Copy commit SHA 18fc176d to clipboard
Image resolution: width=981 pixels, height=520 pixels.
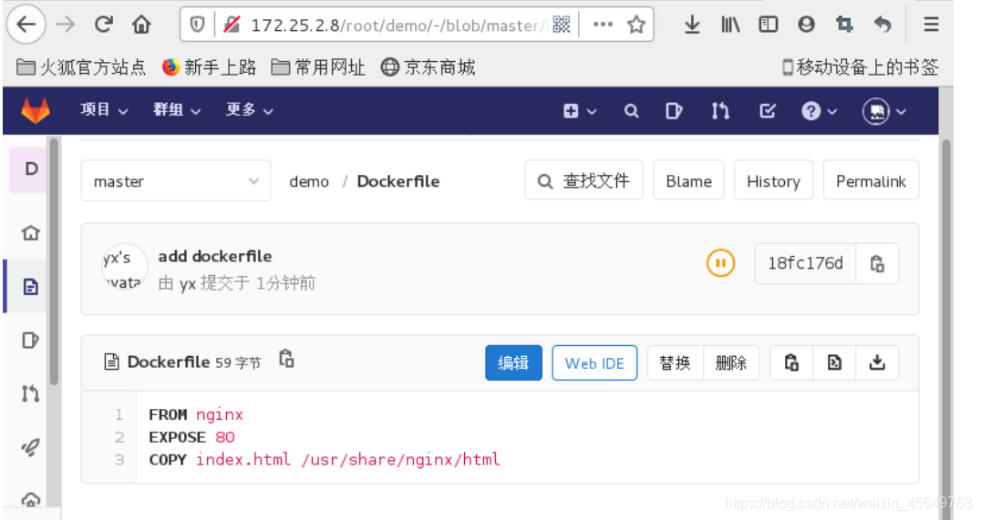[877, 264]
